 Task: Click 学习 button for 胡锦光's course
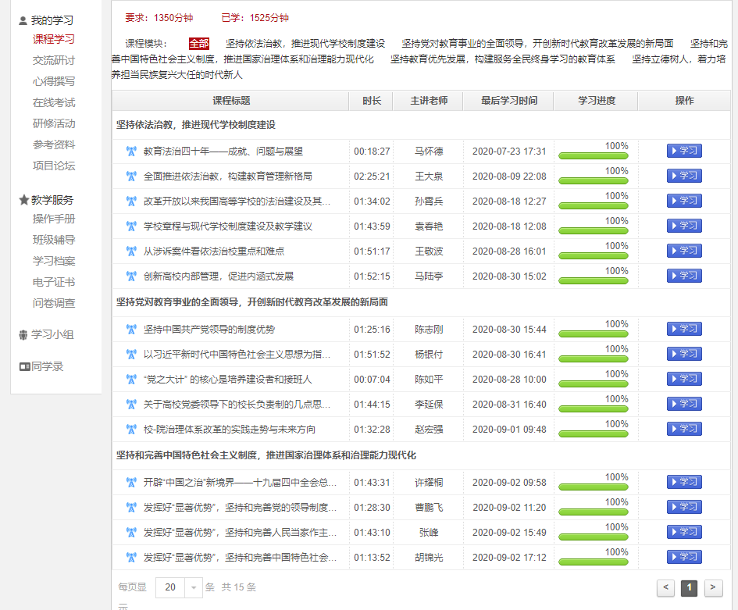click(684, 557)
